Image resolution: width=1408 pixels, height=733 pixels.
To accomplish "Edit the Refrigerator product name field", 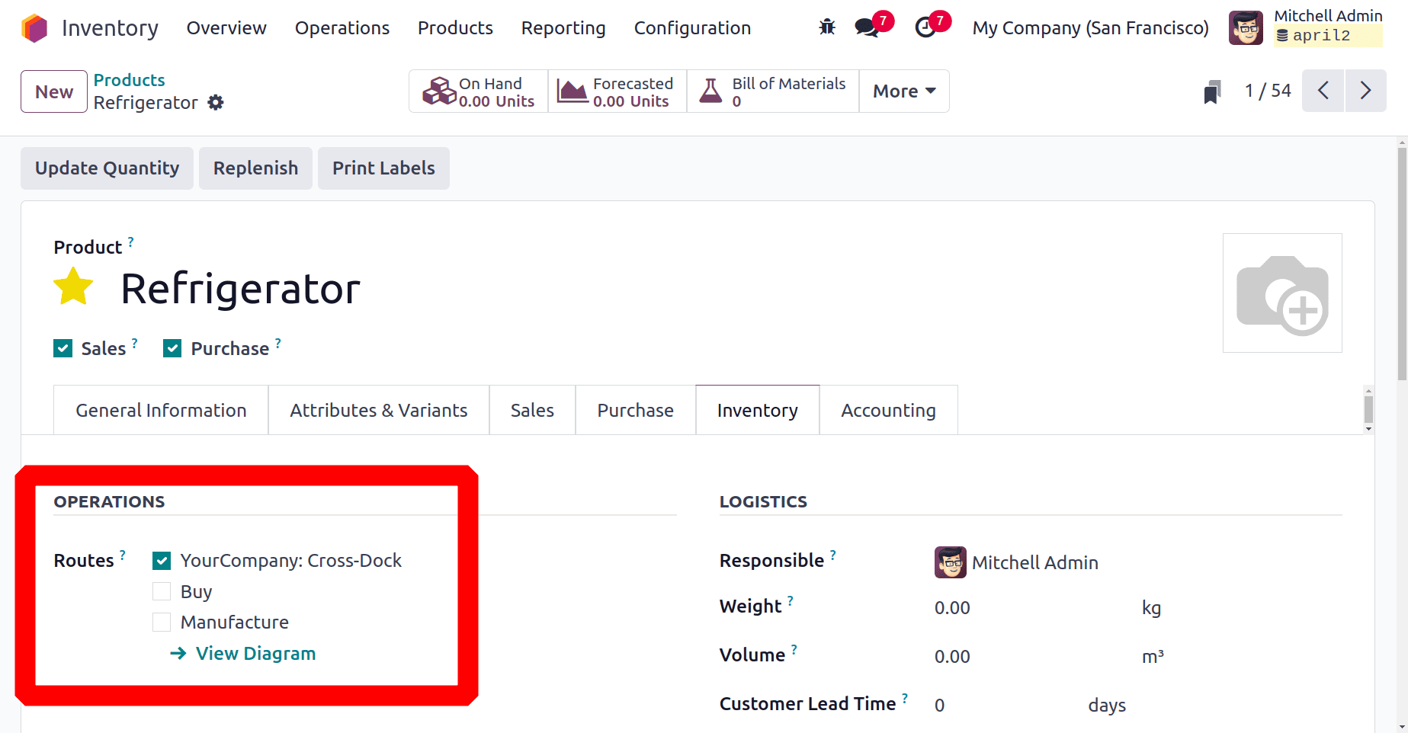I will coord(240,289).
